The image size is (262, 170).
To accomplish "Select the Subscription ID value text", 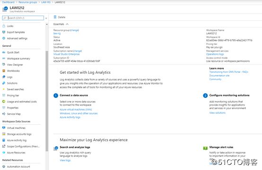I will (77, 61).
